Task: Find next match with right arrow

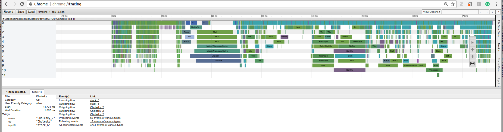Action: coord(486,12)
